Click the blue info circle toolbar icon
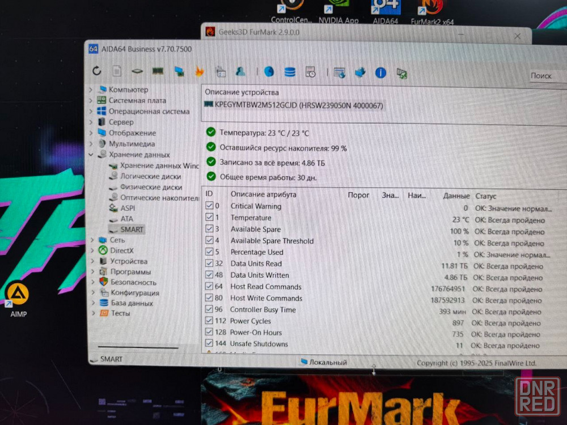Image resolution: width=567 pixels, height=425 pixels. tap(380, 73)
